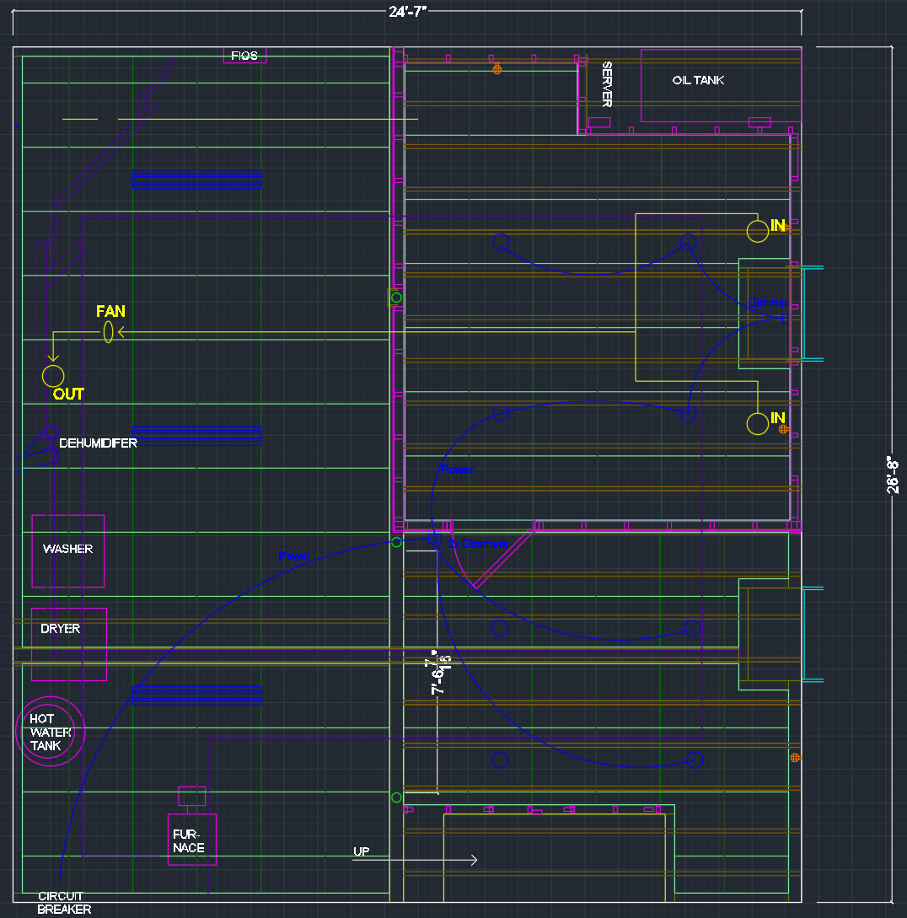Image resolution: width=907 pixels, height=918 pixels.
Task: Click the UP stair direction label
Action: click(362, 852)
